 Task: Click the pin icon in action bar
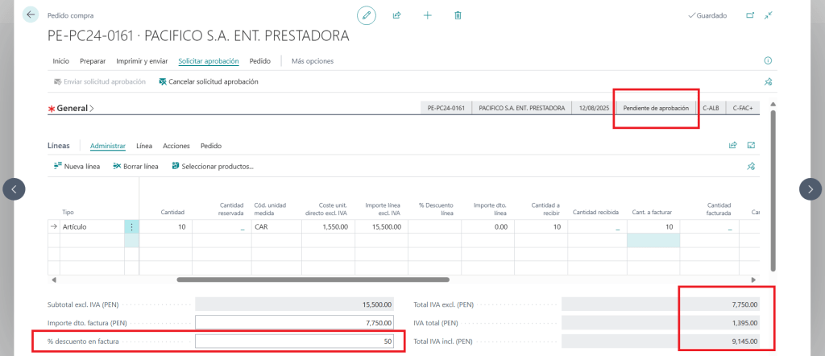pos(768,81)
